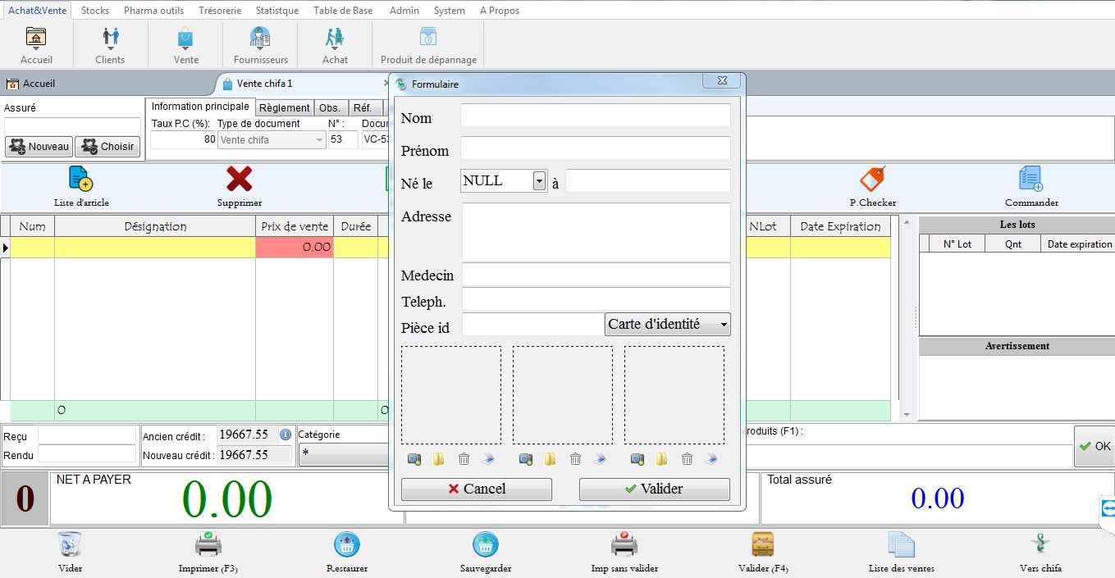Click the Cancel button in the form

pos(476,489)
